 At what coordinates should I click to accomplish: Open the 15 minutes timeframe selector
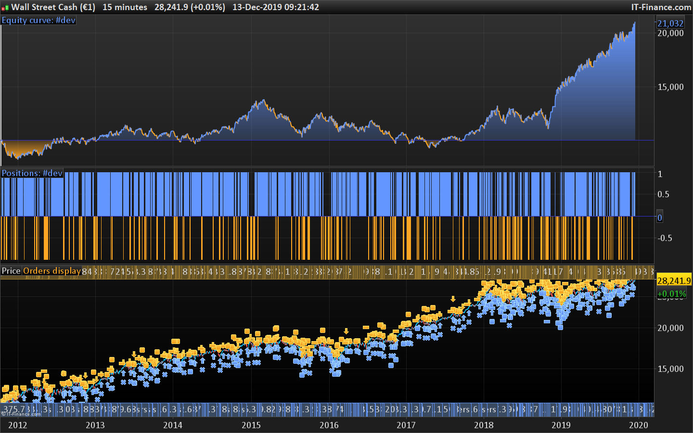(125, 7)
